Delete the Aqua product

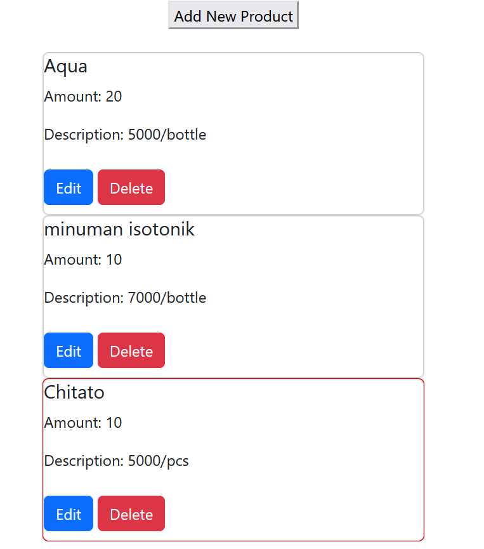[x=131, y=187]
